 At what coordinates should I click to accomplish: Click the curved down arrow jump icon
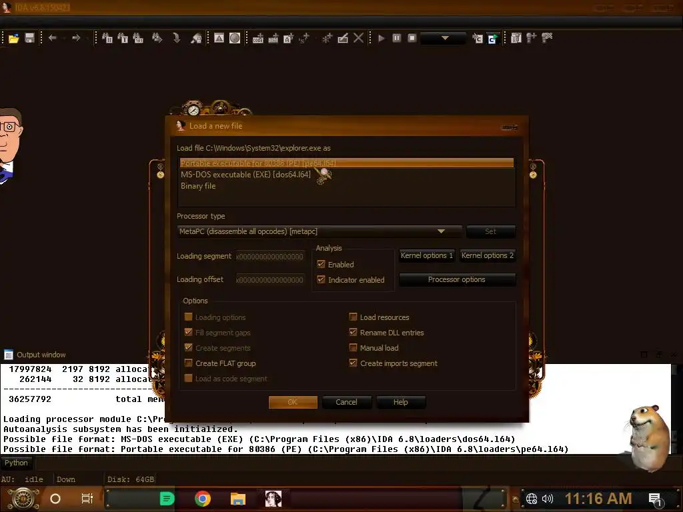(176, 38)
